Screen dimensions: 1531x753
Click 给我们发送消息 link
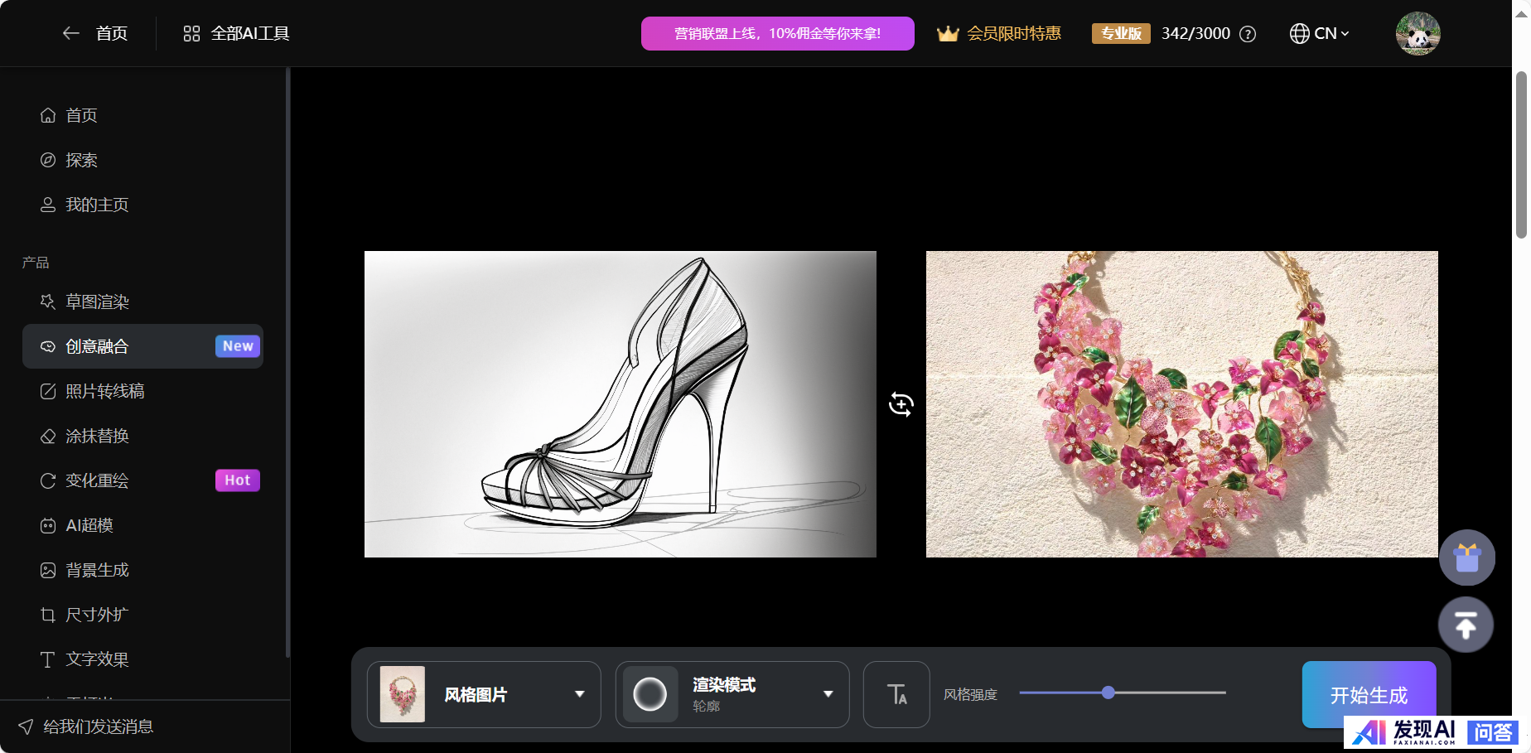(98, 726)
